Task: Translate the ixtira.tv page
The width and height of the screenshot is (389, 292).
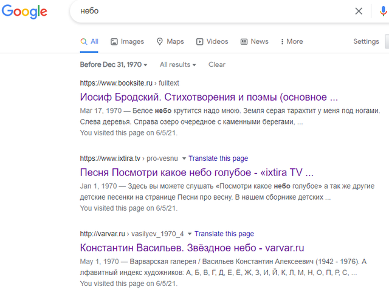Action: (x=218, y=158)
